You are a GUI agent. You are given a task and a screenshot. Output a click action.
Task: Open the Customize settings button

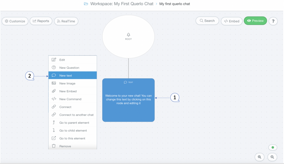(15, 21)
